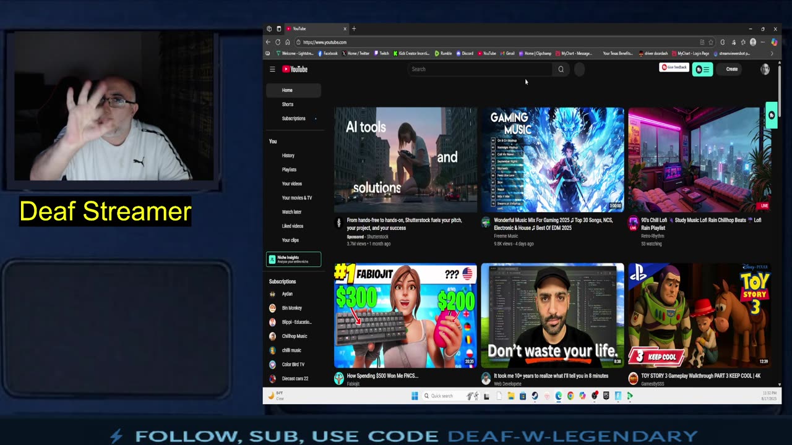Click the voice search microphone button
The height and width of the screenshot is (445, 792).
(580, 69)
